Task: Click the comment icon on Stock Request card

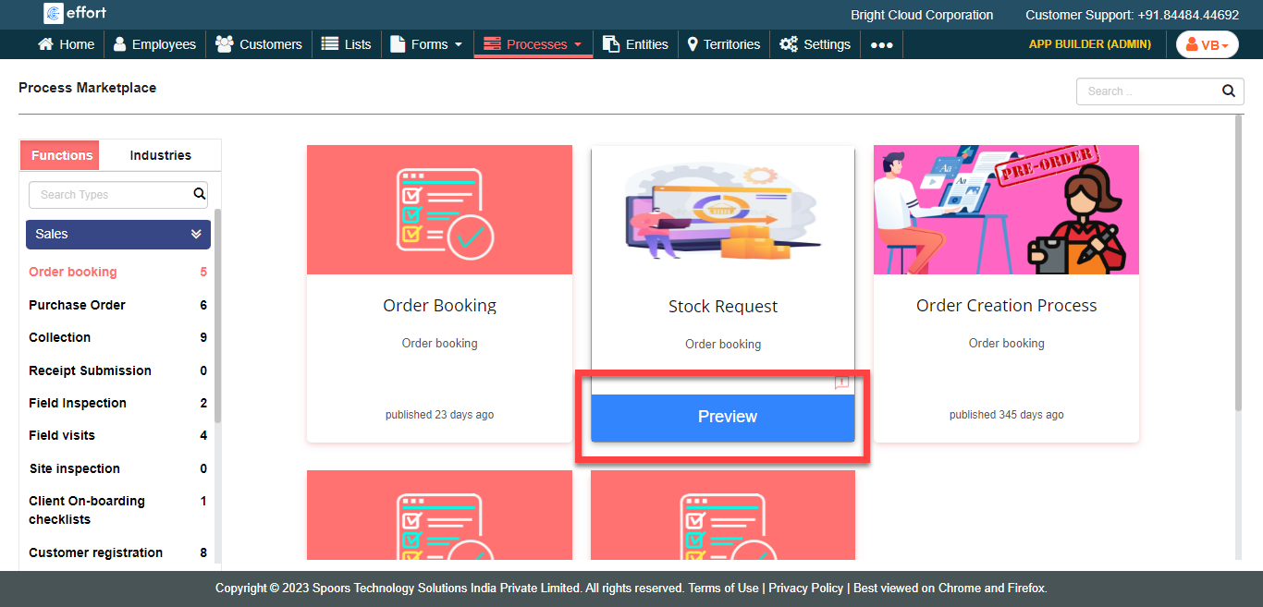Action: tap(841, 382)
